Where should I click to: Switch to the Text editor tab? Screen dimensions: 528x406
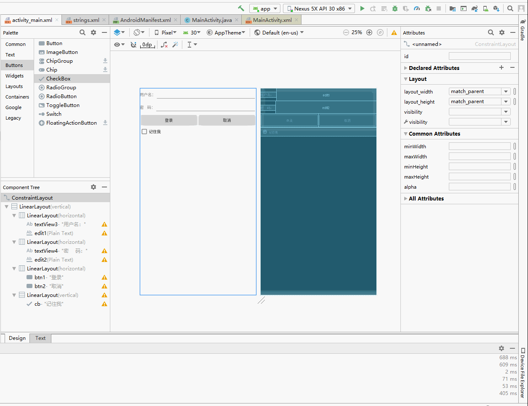tap(40, 338)
